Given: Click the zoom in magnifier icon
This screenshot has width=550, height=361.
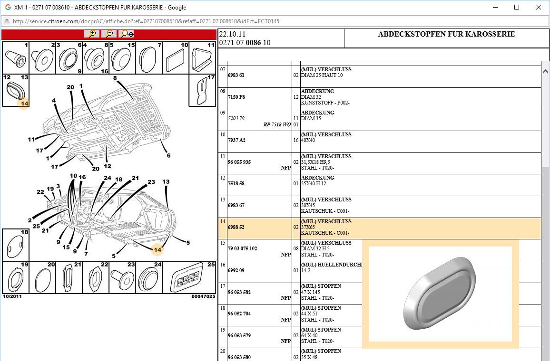Looking at the screenshot, I should [92, 34].
